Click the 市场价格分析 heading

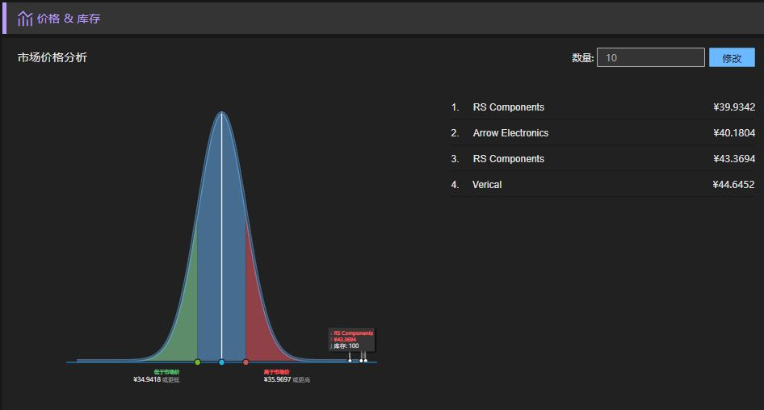[x=52, y=57]
